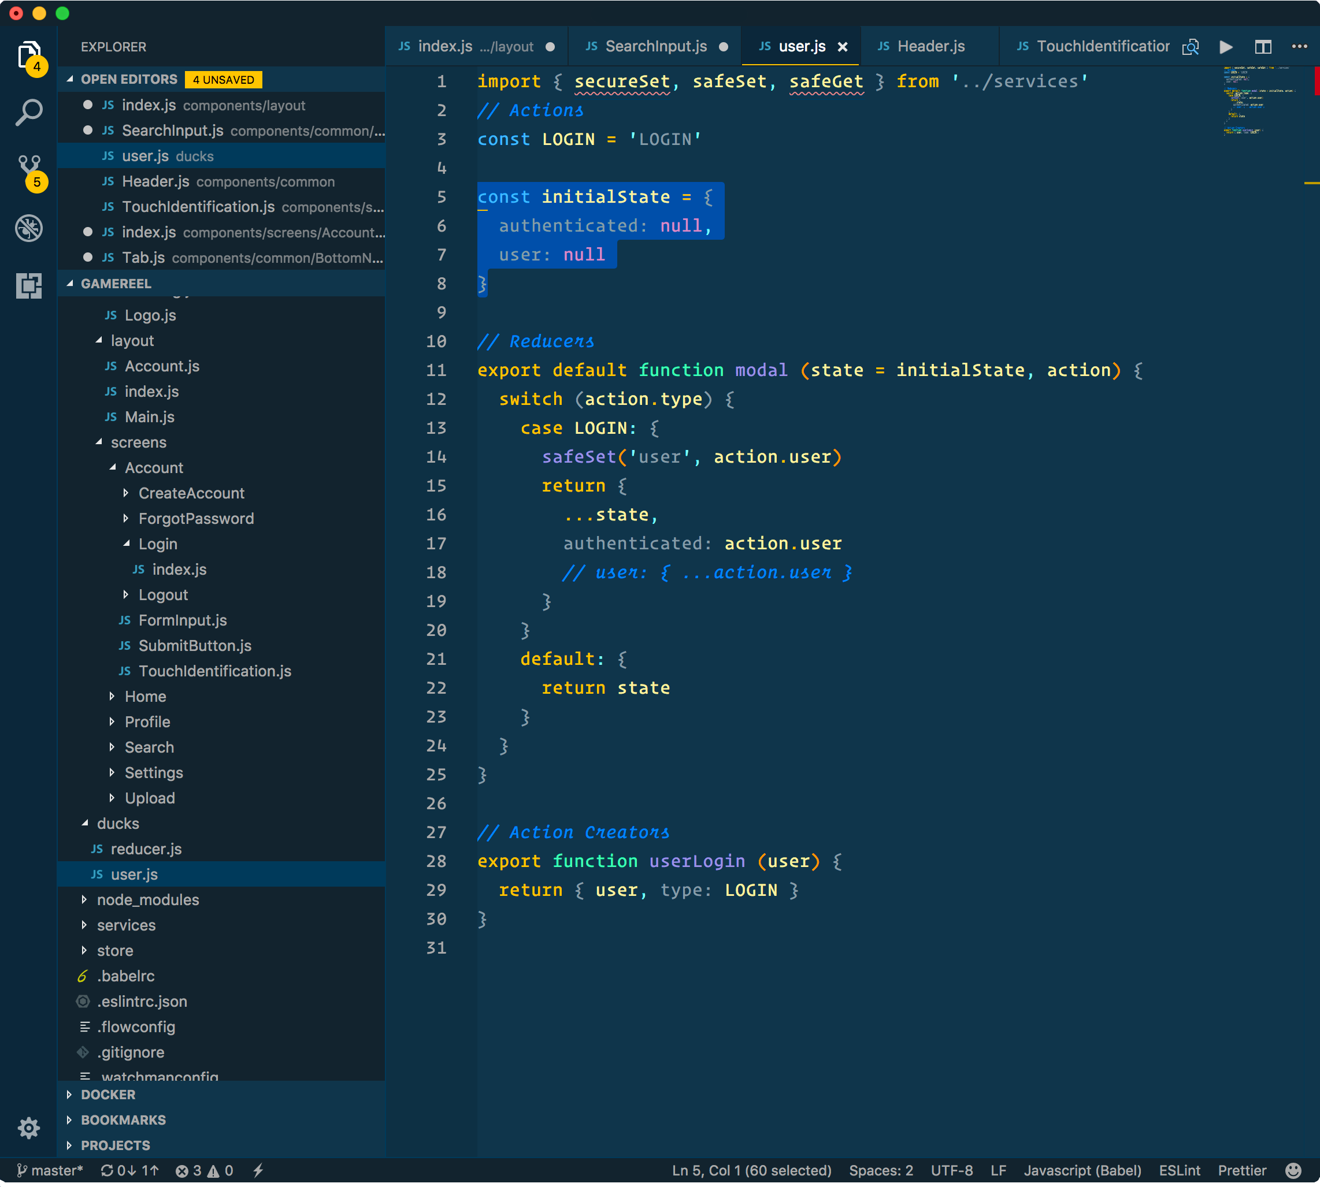
Task: Toggle the unsaved dot on user.js tab
Action: [837, 46]
